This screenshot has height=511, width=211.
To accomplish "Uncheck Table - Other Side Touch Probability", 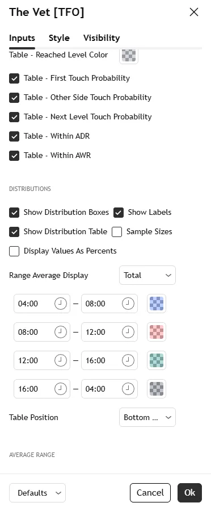I will tap(14, 97).
